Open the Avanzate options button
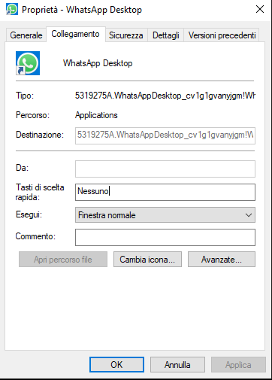The image size is (272, 380). pyautogui.click(x=222, y=260)
